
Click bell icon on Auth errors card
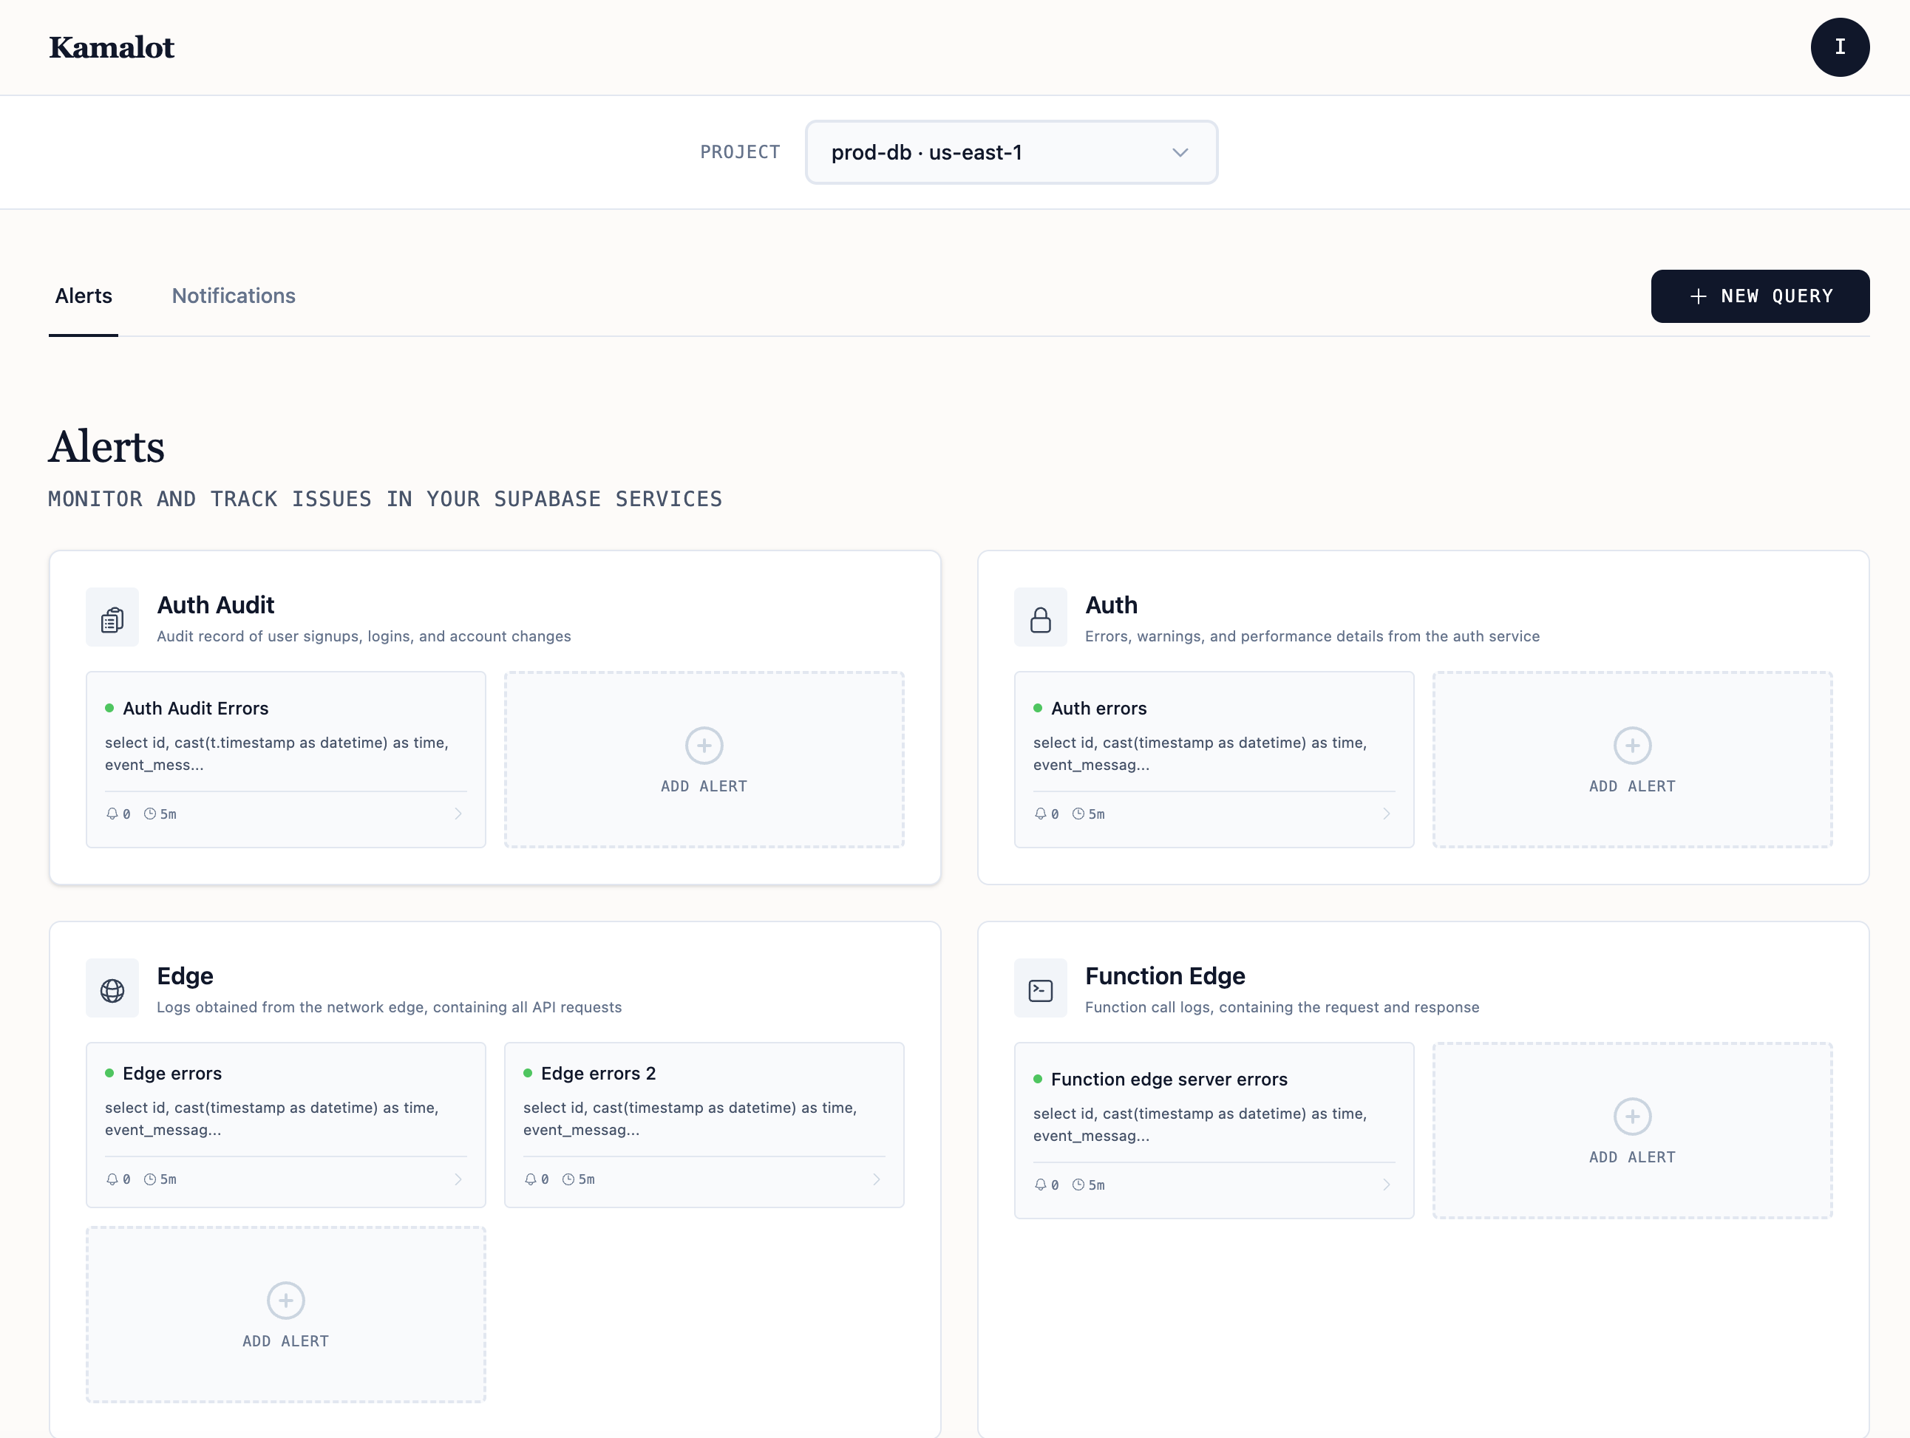[1041, 814]
